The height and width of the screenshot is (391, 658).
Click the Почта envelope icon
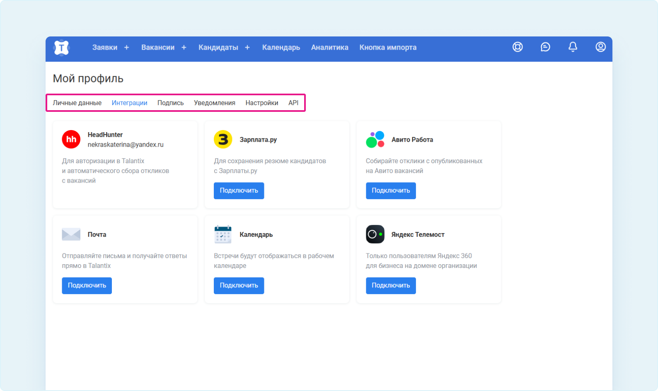(71, 234)
